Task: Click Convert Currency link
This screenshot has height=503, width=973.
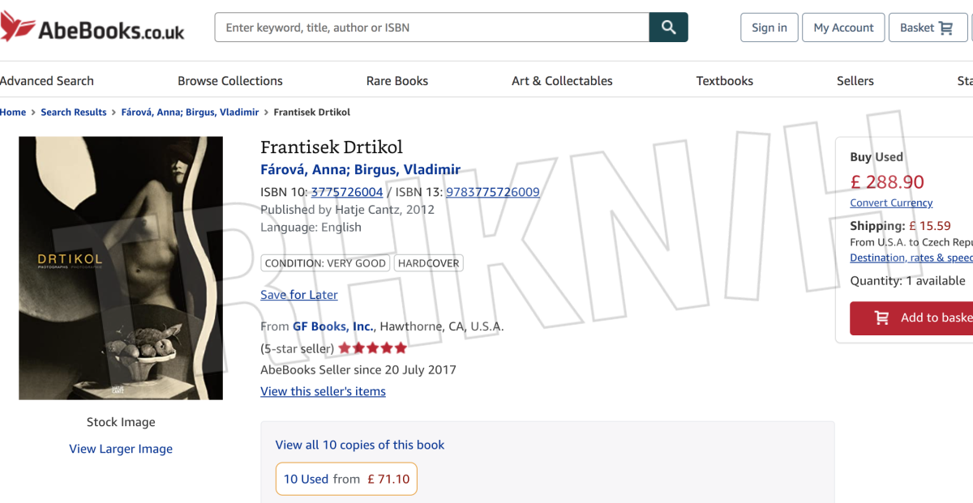Action: [891, 202]
